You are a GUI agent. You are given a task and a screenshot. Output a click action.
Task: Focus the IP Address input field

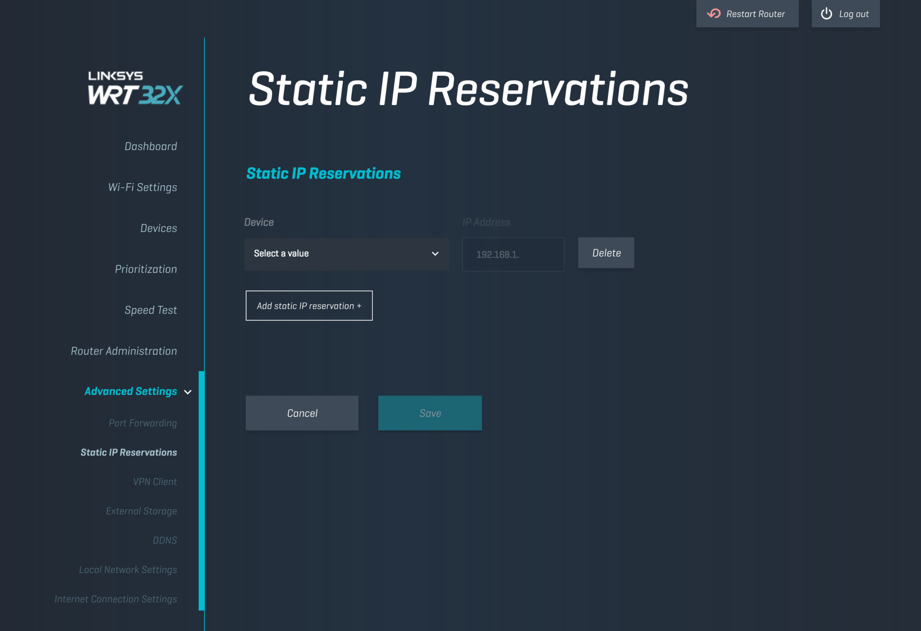point(513,254)
